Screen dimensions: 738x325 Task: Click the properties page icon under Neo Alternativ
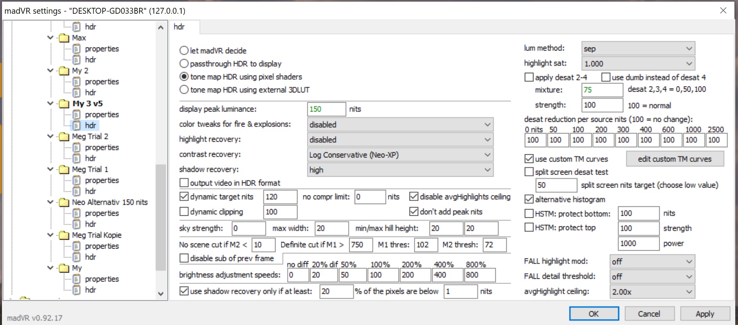coord(77,213)
